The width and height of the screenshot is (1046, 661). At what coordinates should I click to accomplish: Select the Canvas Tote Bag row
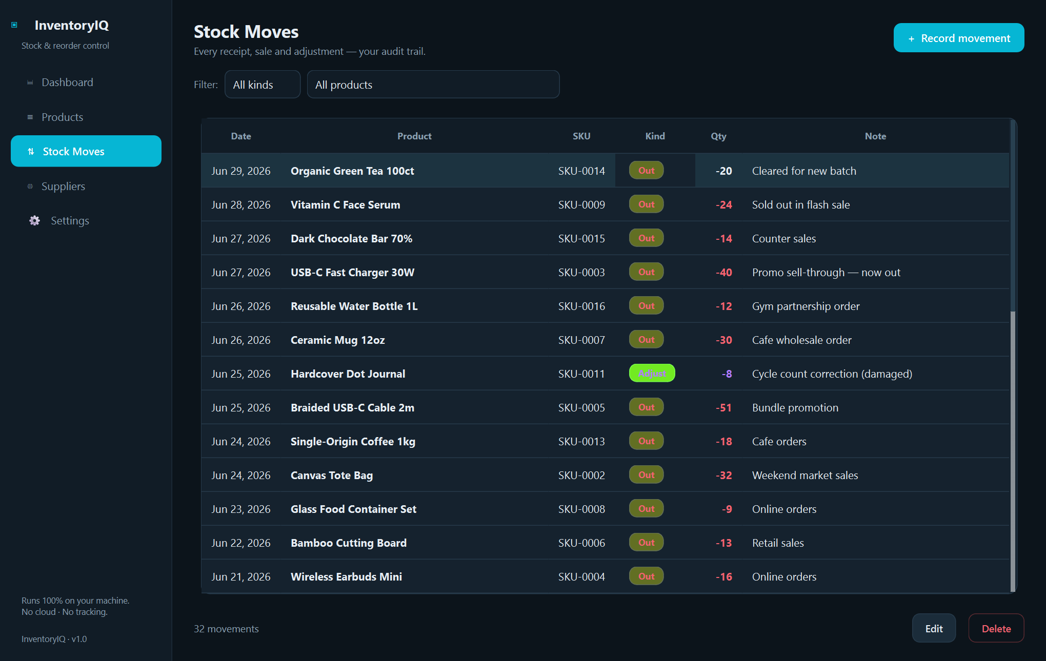[605, 475]
